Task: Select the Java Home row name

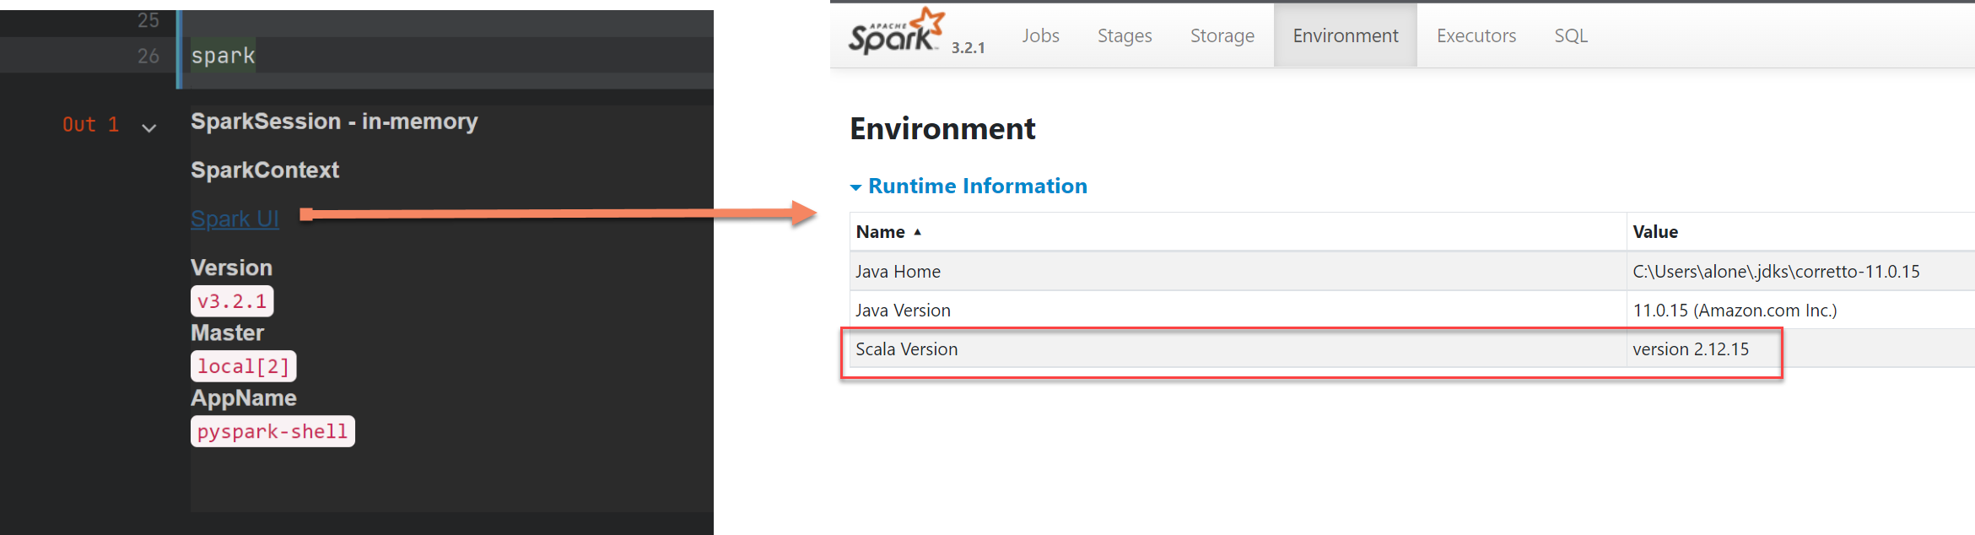Action: pos(898,272)
